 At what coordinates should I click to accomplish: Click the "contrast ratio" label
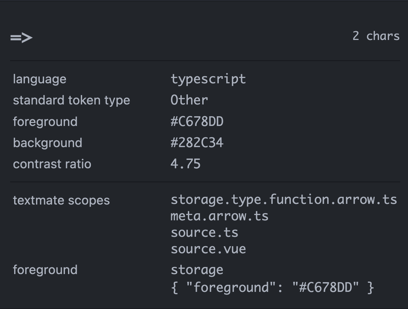pos(52,164)
